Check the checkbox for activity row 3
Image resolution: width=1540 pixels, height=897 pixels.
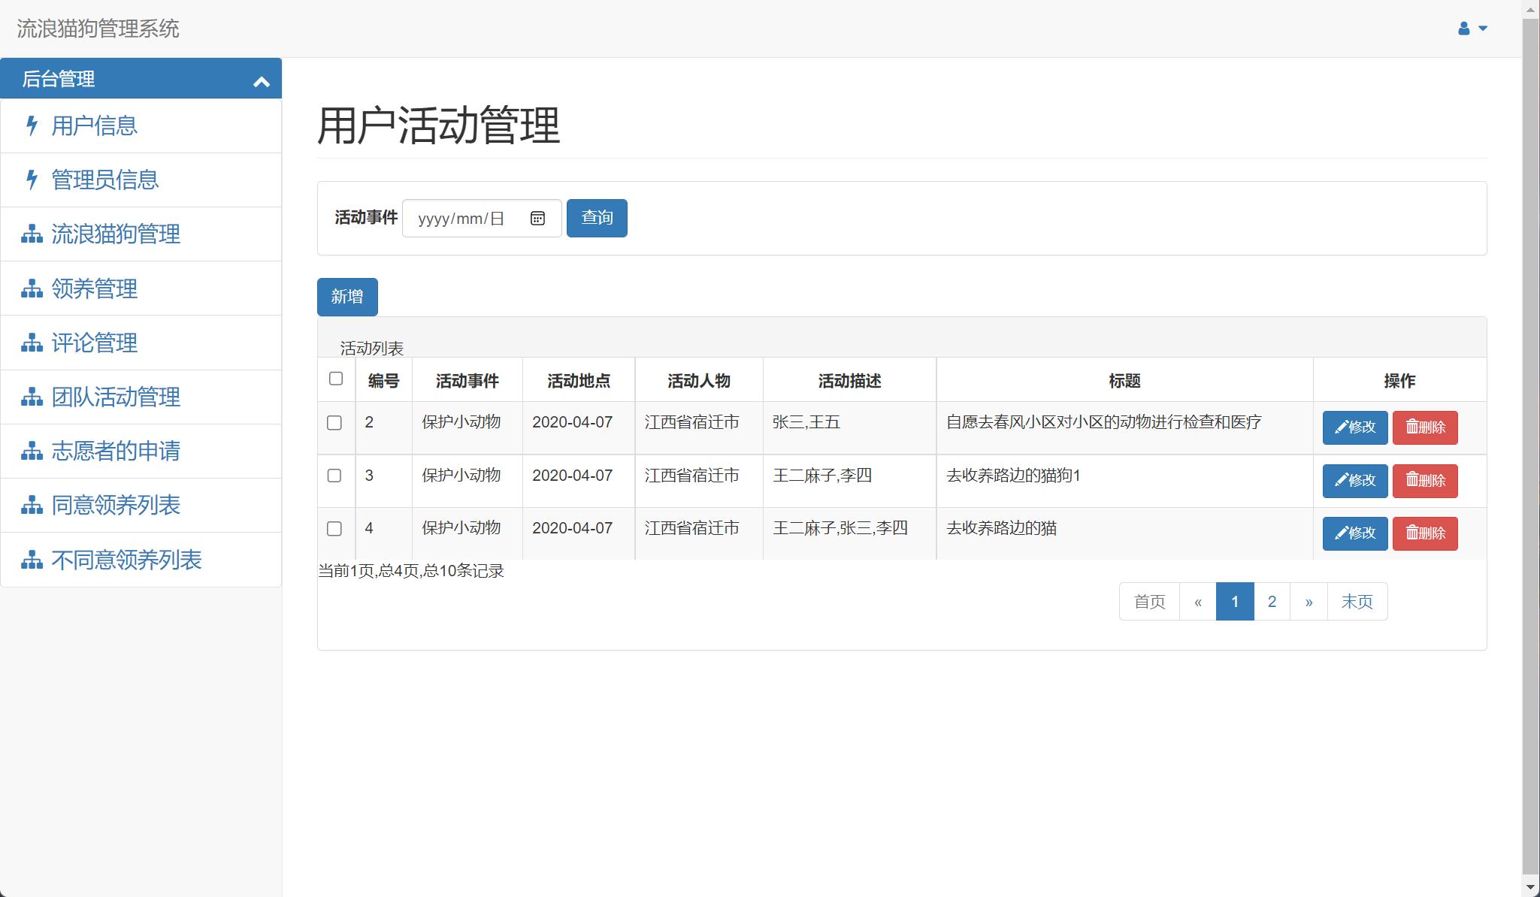pyautogui.click(x=336, y=476)
